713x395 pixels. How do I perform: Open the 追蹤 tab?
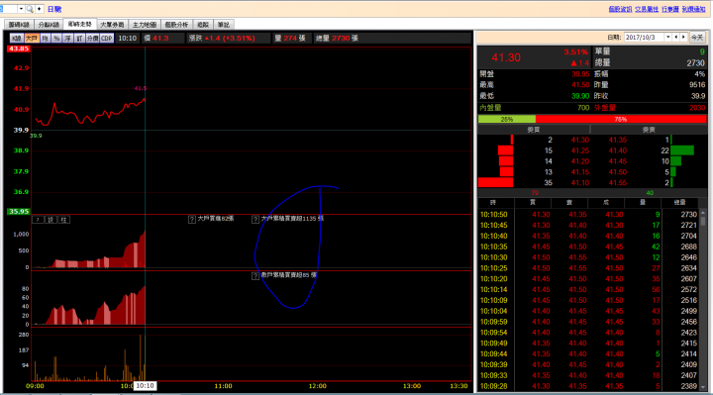pyautogui.click(x=203, y=25)
